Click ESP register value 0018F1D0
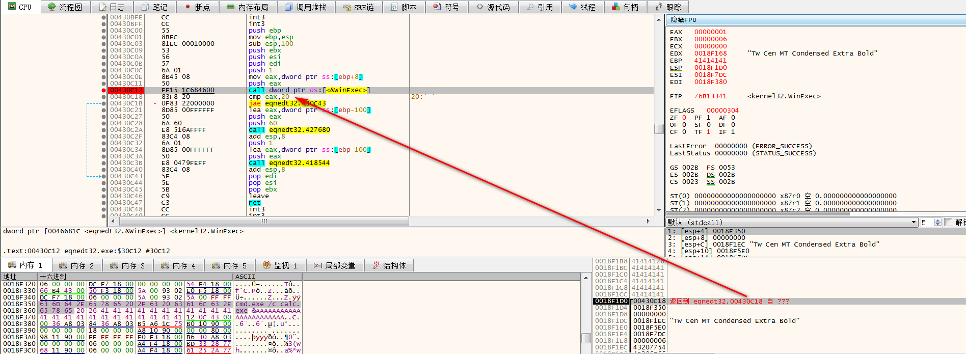This screenshot has height=354, width=966. [710, 67]
